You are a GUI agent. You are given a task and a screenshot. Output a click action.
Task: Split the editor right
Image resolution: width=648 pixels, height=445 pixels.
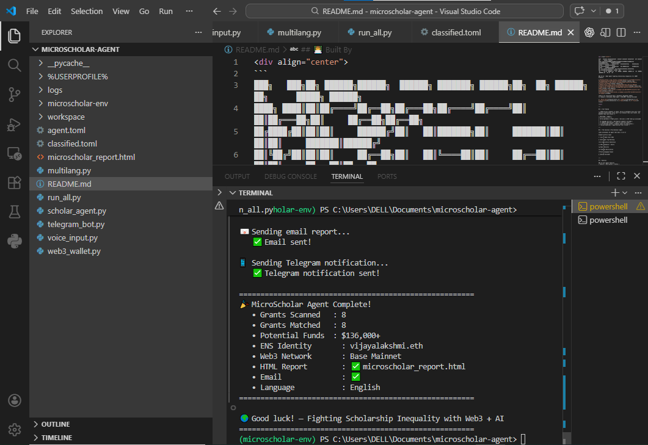click(621, 32)
